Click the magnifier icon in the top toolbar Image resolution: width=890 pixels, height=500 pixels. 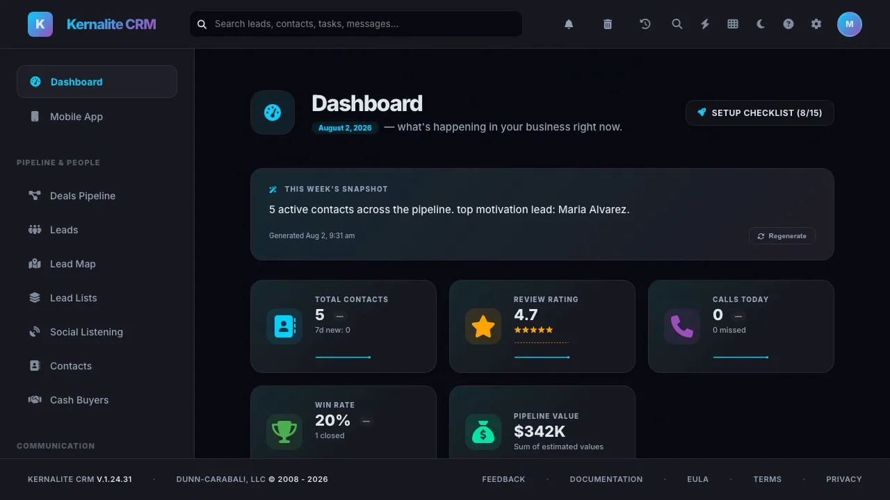click(x=677, y=24)
